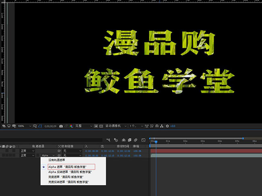Click the blue current time indicator handle
The image size is (262, 196).
click(x=156, y=142)
